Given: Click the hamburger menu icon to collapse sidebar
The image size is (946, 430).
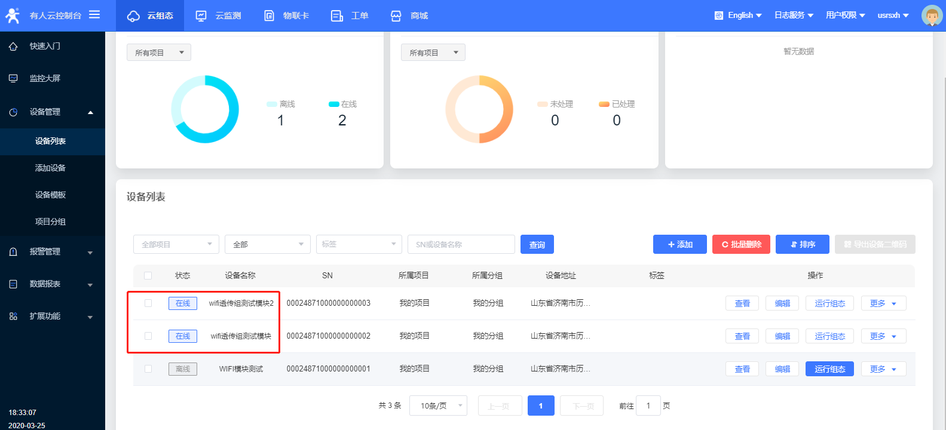Looking at the screenshot, I should (94, 15).
